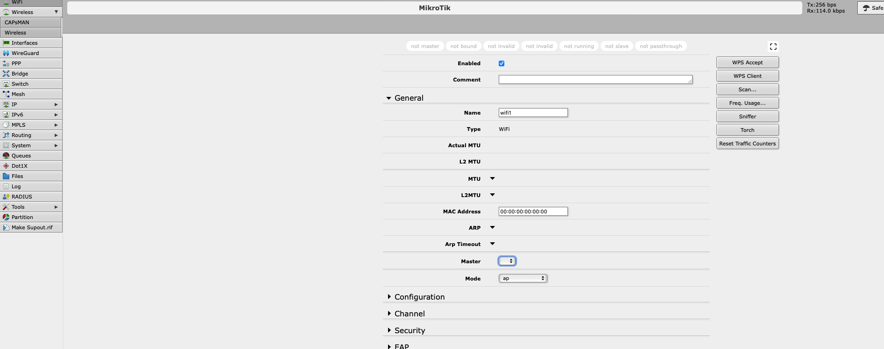884x349 pixels.
Task: Click the WPS Accept button
Action: pyautogui.click(x=747, y=62)
